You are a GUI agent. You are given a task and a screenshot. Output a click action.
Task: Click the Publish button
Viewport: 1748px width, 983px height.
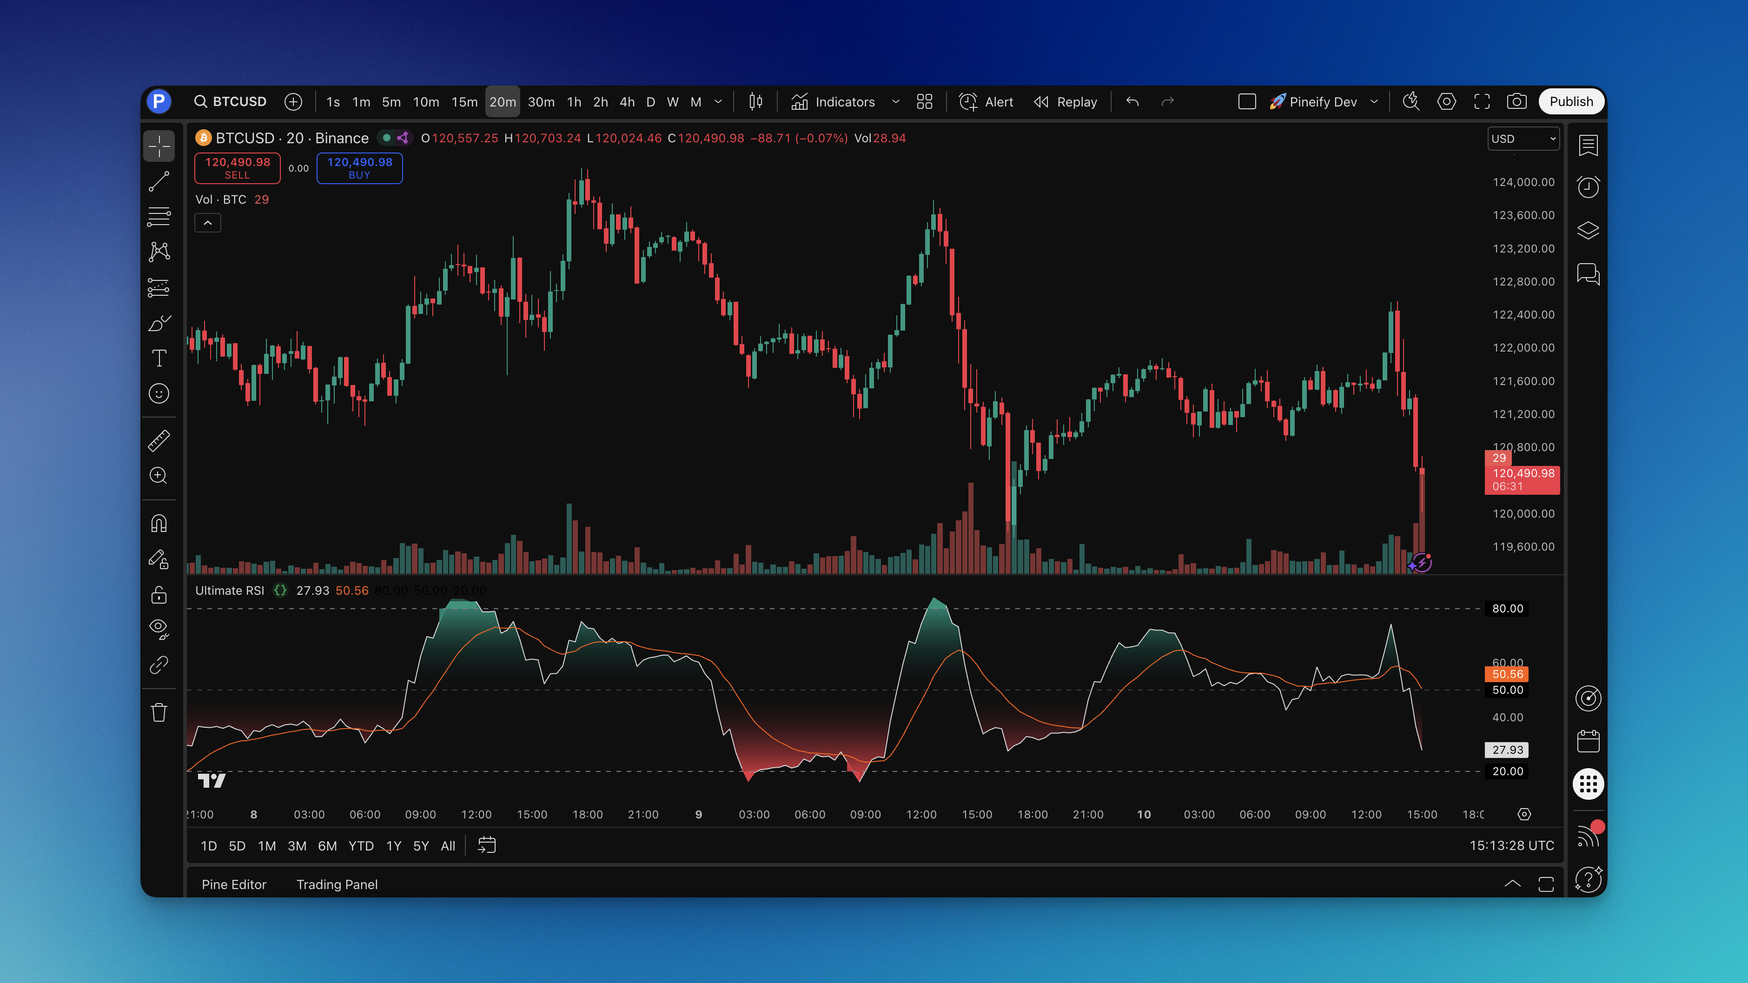tap(1570, 102)
